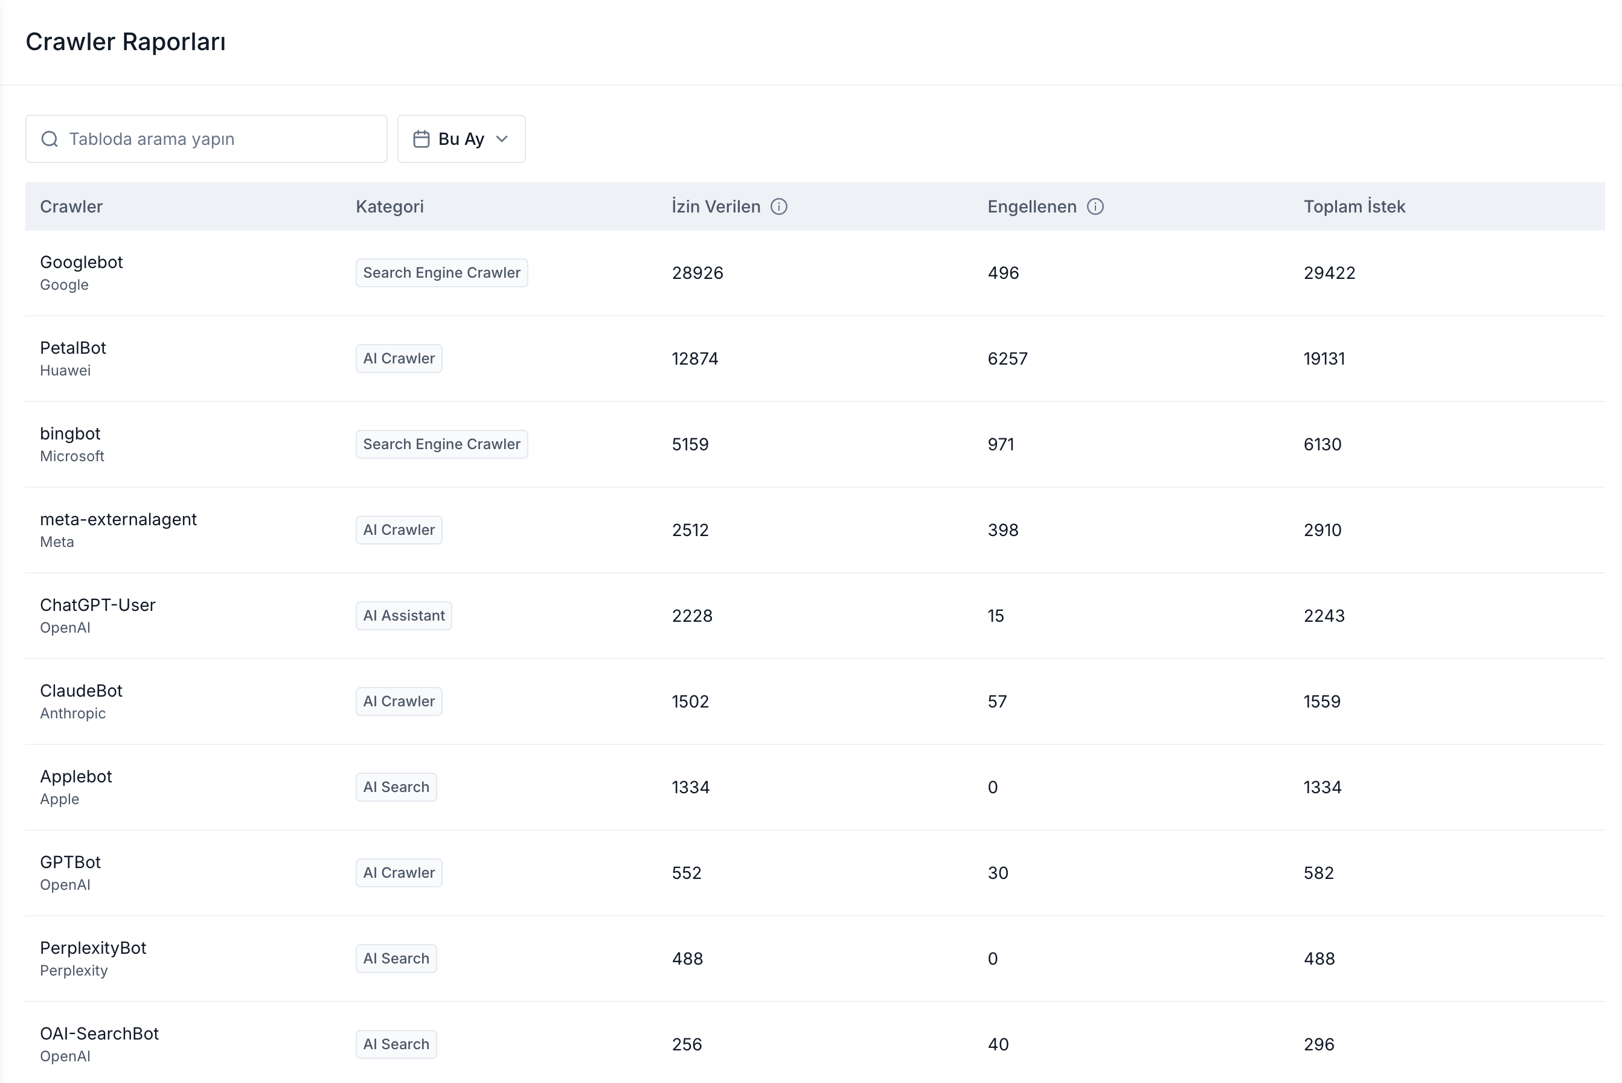The image size is (1622, 1083).
Task: Click the bingbot crawler name
Action: (x=71, y=433)
